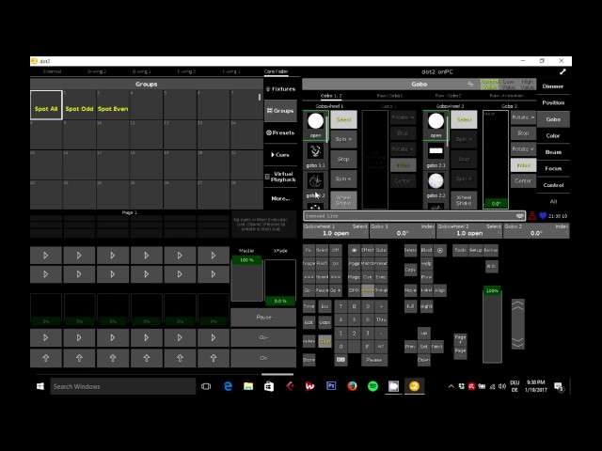Screen dimensions: 602x451
Task: Choose gobo 1.1 thumbnail
Action: click(316, 154)
